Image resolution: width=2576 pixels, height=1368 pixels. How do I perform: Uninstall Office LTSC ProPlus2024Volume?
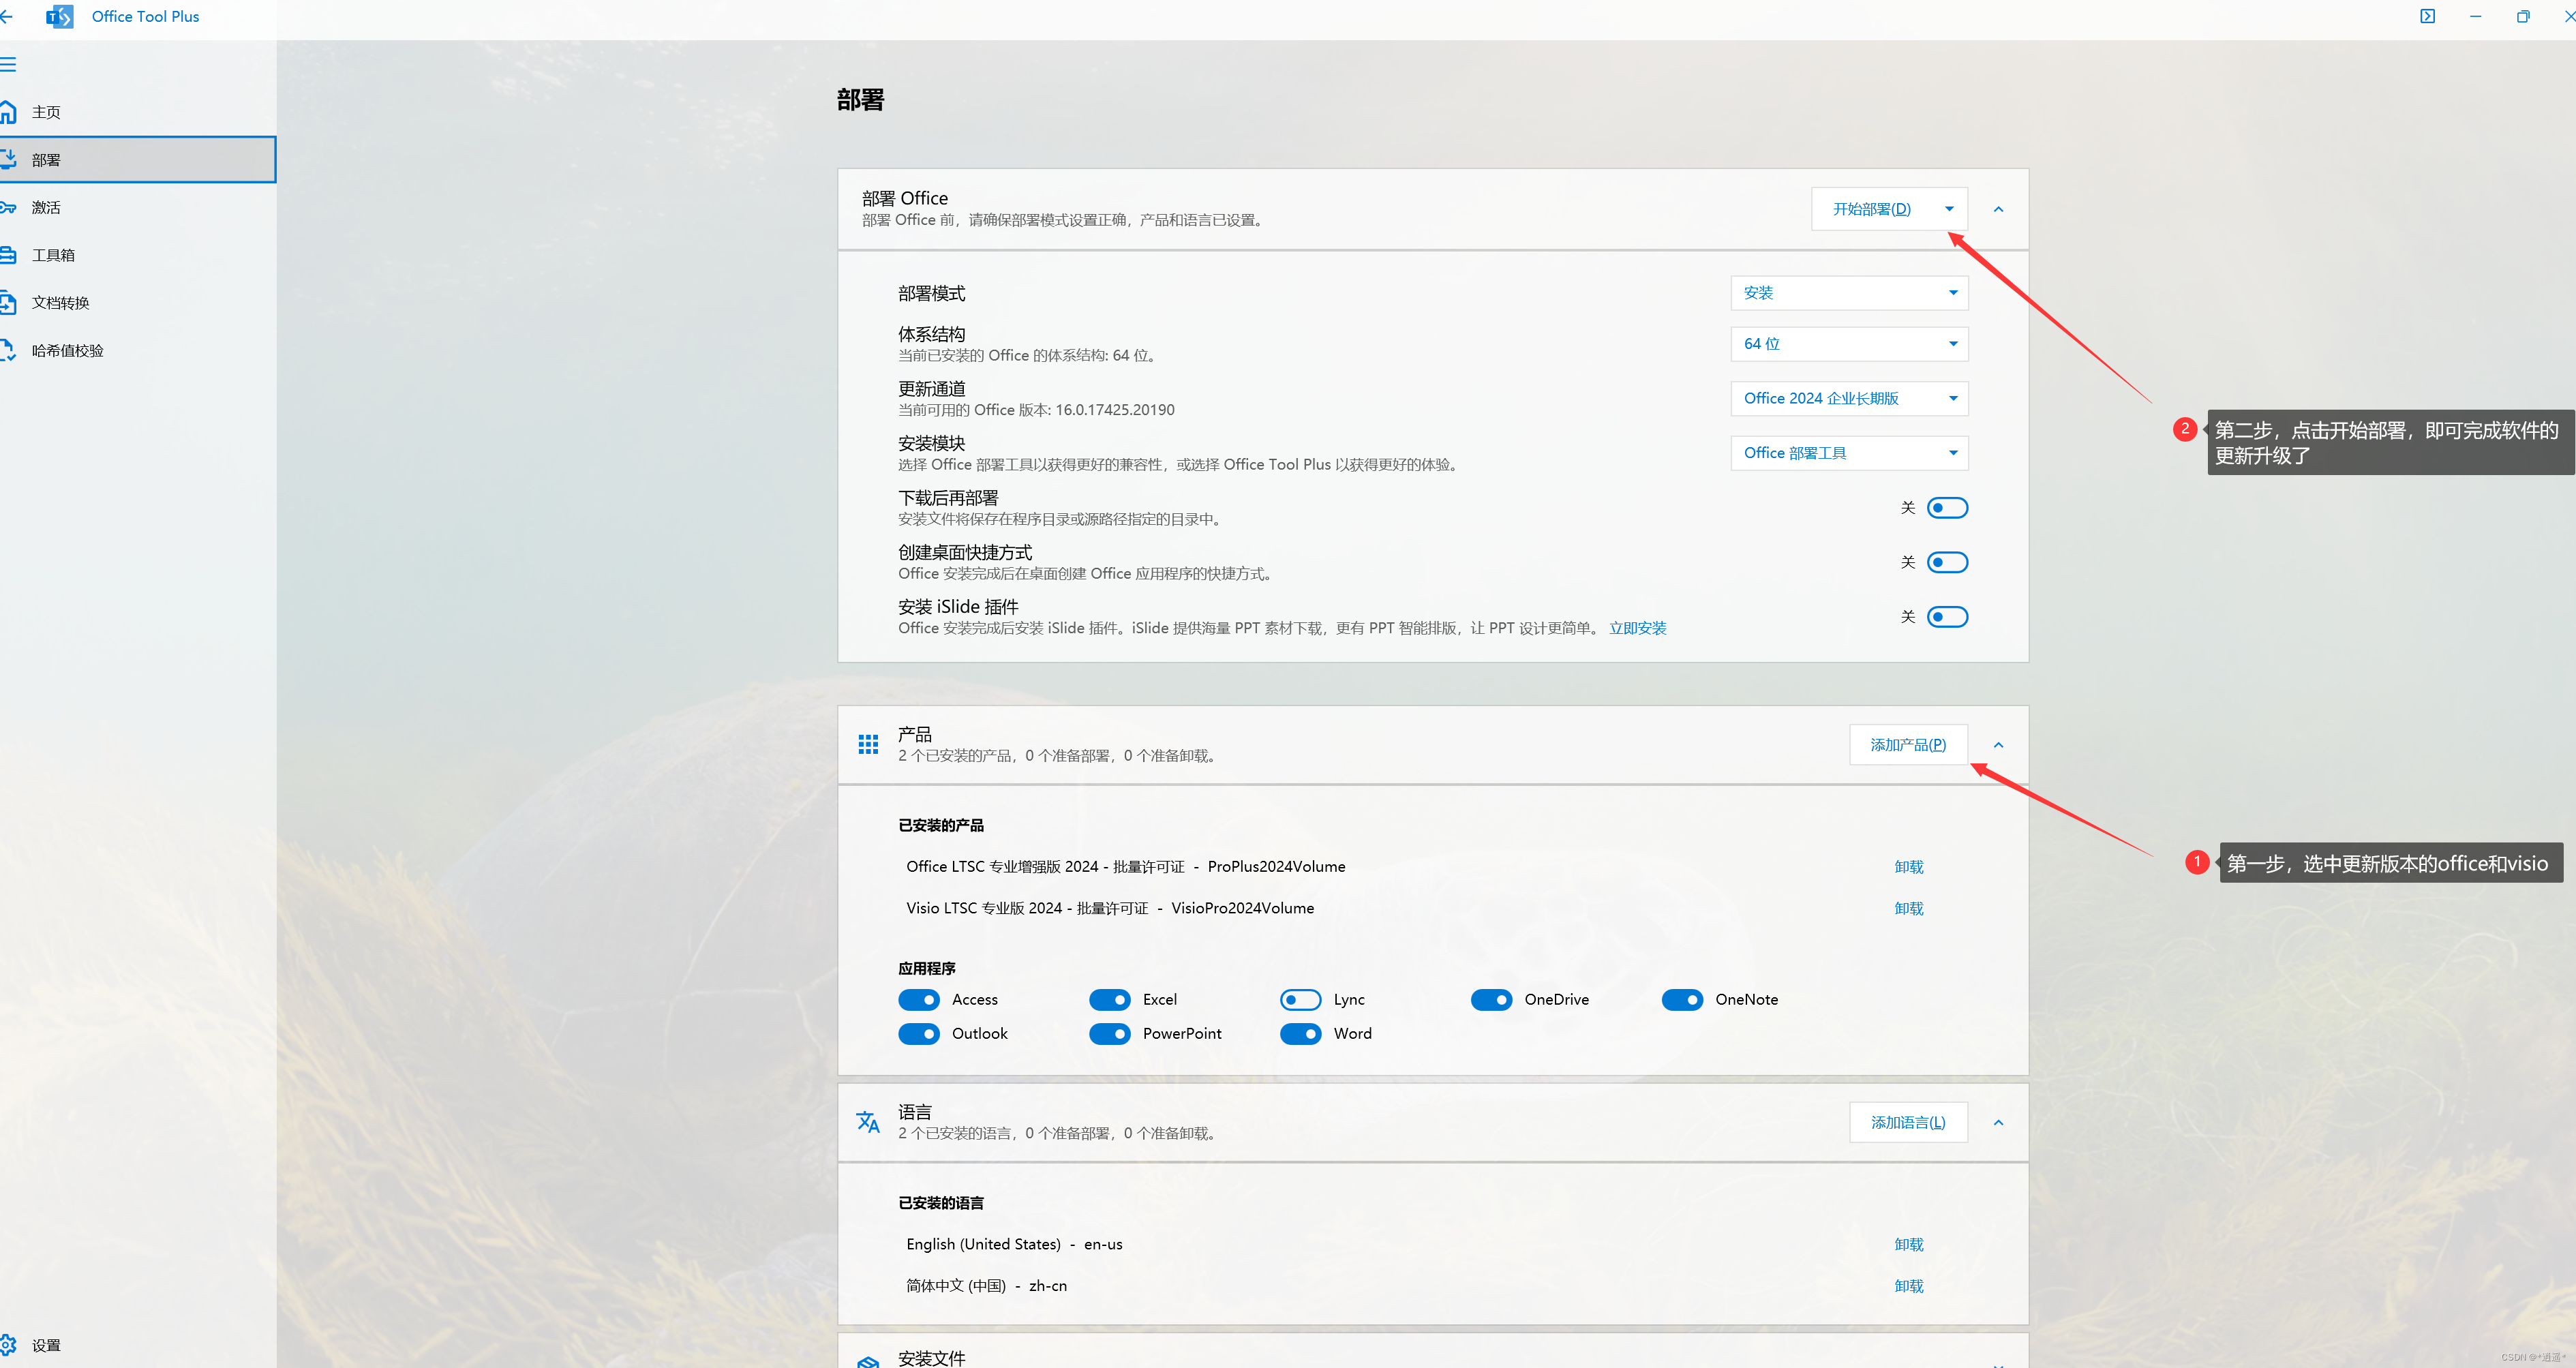click(x=1908, y=867)
